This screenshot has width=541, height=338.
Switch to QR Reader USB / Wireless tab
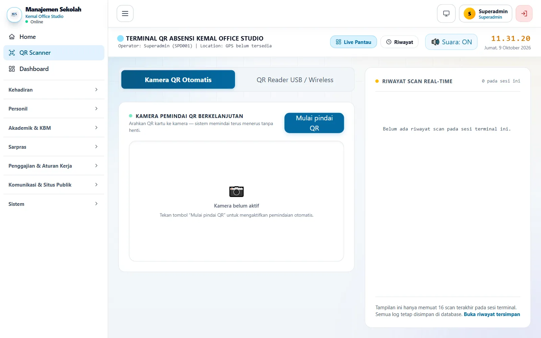point(295,80)
